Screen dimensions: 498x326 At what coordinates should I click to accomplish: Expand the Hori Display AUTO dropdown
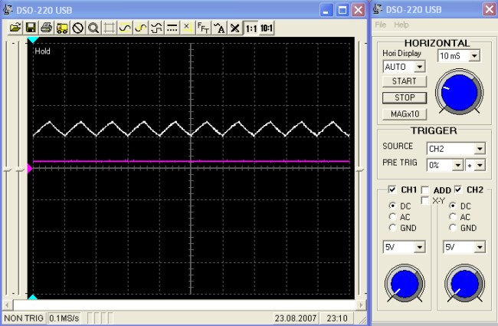point(418,68)
